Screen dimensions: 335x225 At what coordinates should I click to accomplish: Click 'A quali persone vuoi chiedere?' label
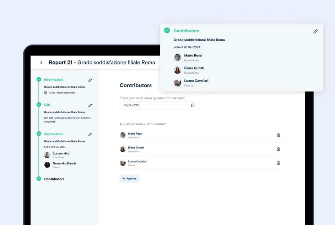142,124
